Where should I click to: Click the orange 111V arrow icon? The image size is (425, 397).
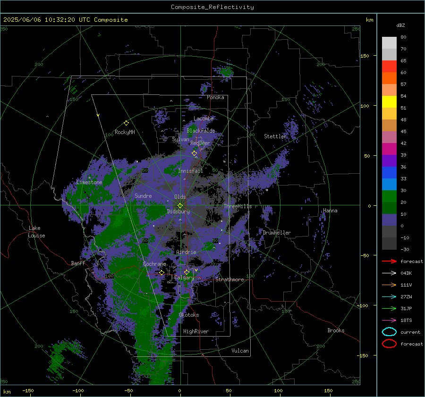point(389,285)
